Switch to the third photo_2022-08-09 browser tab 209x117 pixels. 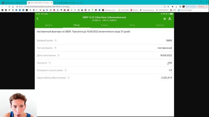[66, 3]
